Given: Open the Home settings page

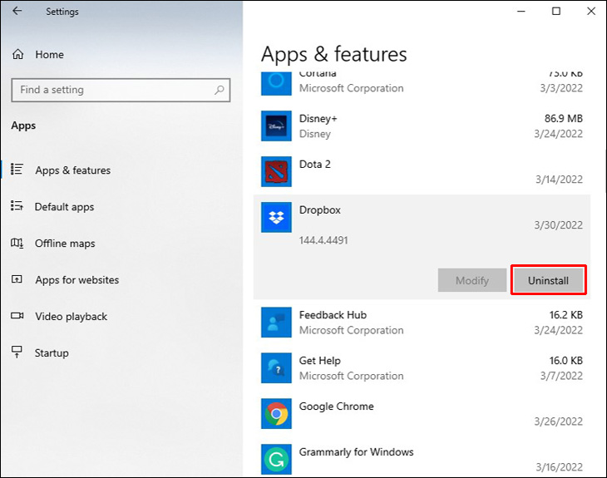Looking at the screenshot, I should tap(48, 55).
